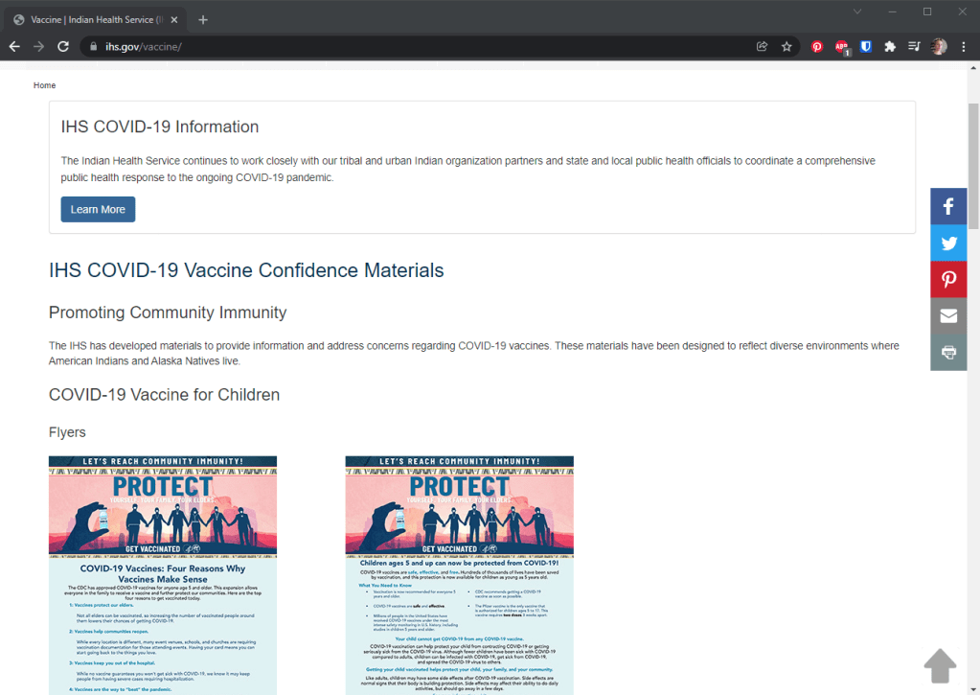The height and width of the screenshot is (695, 980).
Task: Reload the current page
Action: [63, 46]
